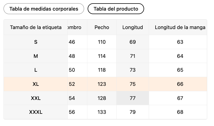214x126 pixels.
Task: Select the Tabla del producto tab
Action: point(116,9)
